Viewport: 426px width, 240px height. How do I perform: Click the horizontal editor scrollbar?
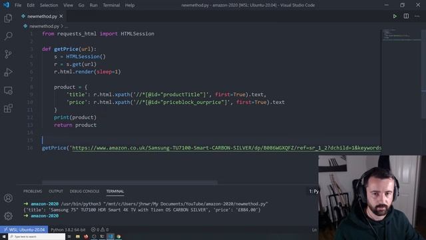tap(130, 183)
